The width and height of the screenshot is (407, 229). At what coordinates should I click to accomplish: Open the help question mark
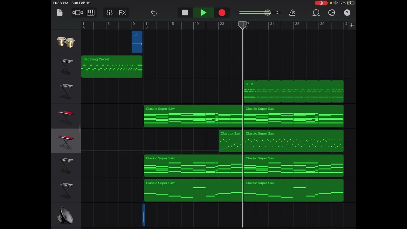[347, 13]
